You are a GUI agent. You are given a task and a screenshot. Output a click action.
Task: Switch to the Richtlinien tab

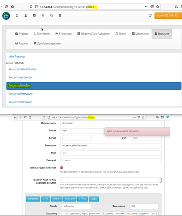[42, 34]
